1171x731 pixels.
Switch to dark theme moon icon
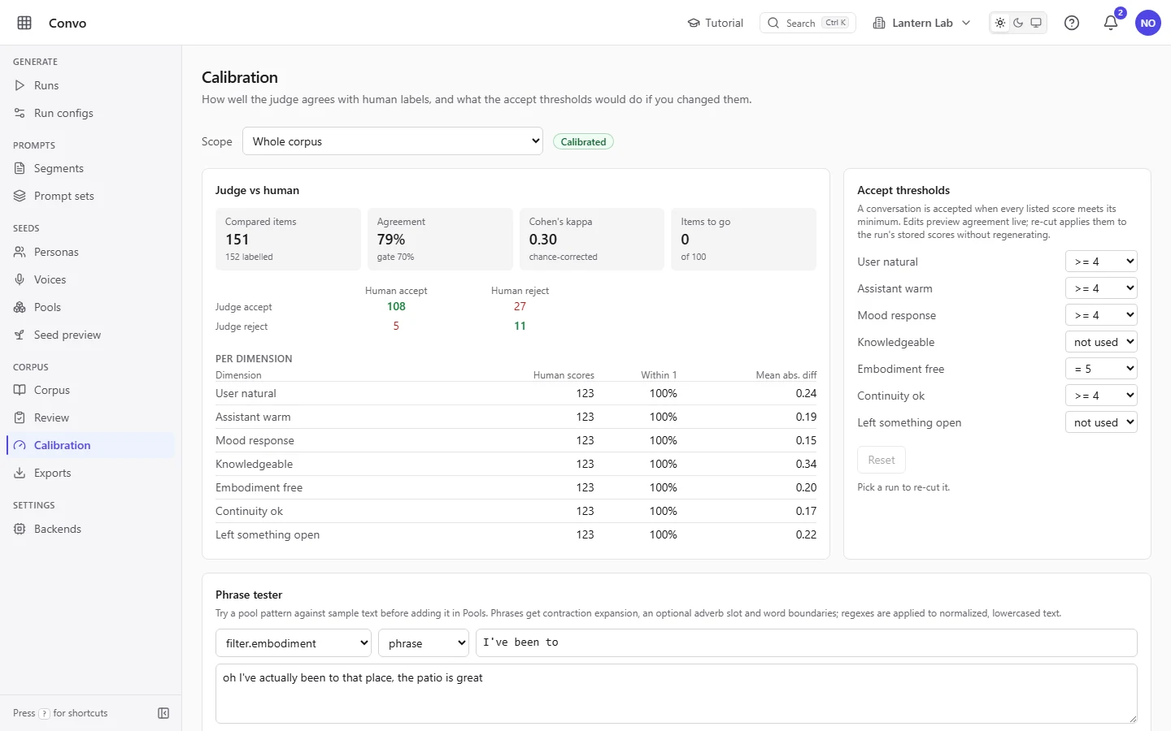(1018, 23)
